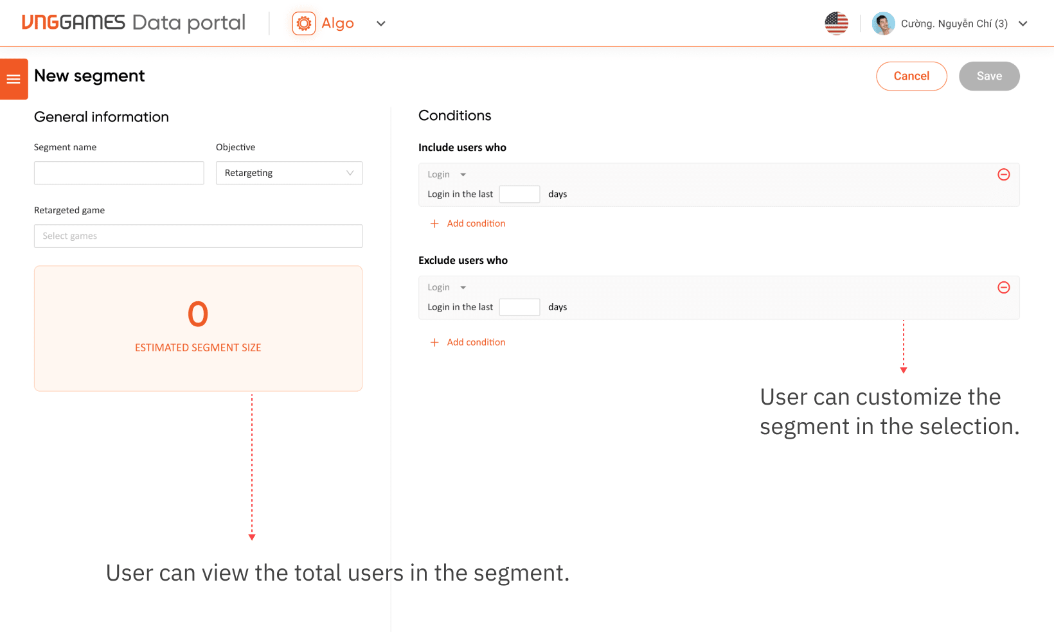
Task: Open the Include condition Login type dropdown
Action: point(447,175)
